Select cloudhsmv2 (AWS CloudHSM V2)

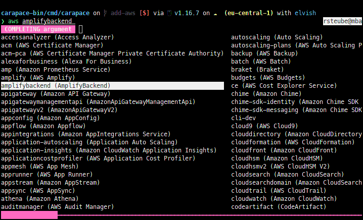click(x=281, y=167)
